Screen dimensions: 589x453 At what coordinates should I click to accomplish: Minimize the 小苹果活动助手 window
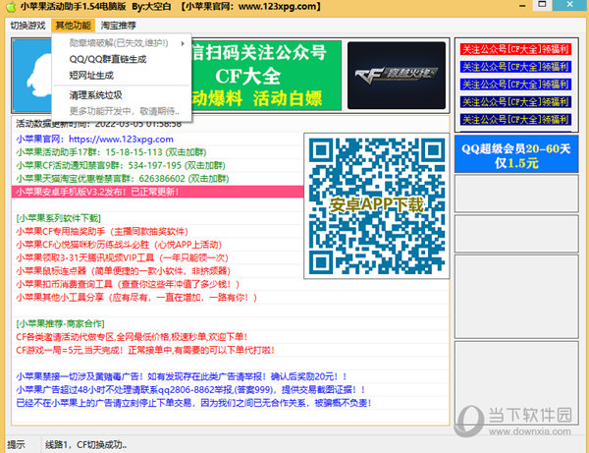[522, 5]
